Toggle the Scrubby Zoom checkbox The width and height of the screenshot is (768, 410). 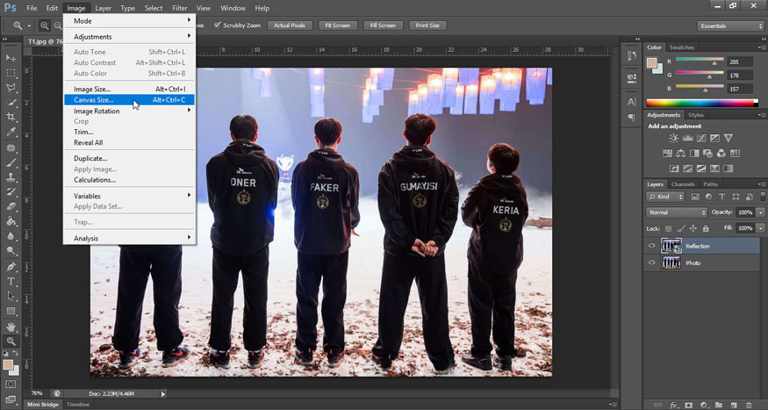click(217, 25)
